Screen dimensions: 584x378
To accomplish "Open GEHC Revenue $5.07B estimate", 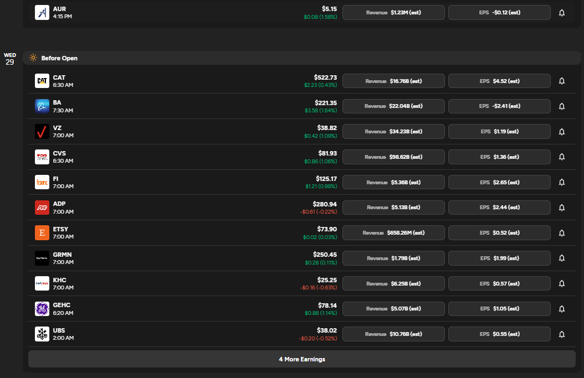I will 394,309.
